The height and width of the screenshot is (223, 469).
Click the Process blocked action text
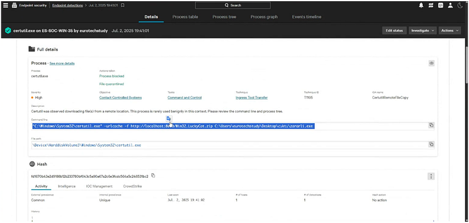pos(111,76)
